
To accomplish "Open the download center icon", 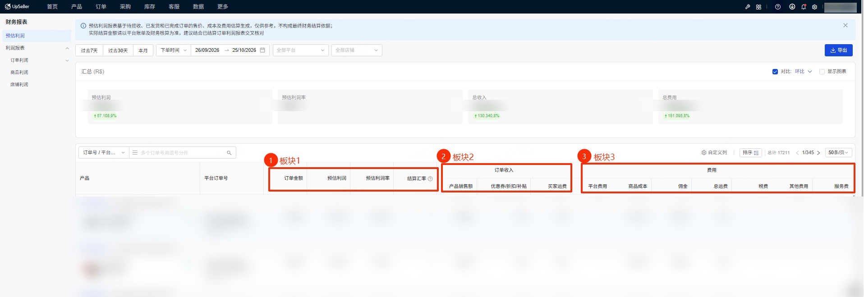I will (792, 7).
